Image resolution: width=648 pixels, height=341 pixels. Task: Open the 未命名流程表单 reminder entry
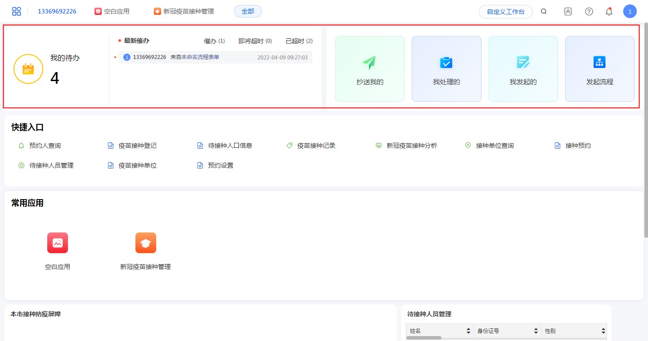pos(200,57)
